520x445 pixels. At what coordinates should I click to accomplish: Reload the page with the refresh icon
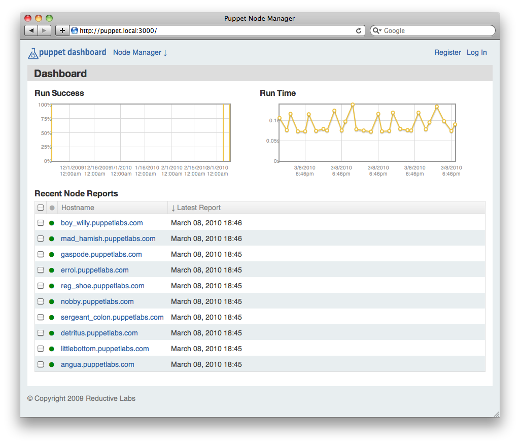click(x=359, y=30)
